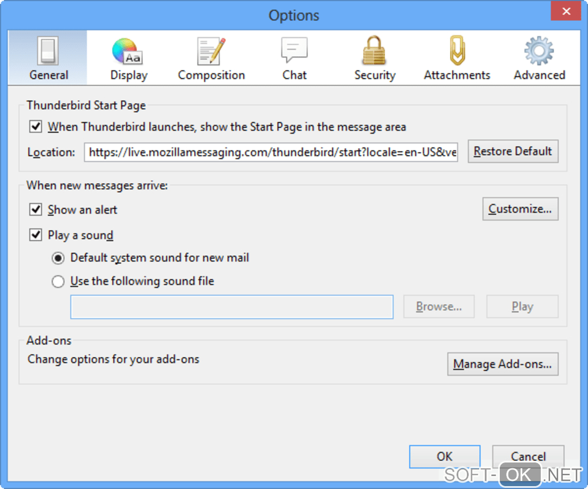Click the Browse button for sound file
588x489 pixels.
(439, 306)
